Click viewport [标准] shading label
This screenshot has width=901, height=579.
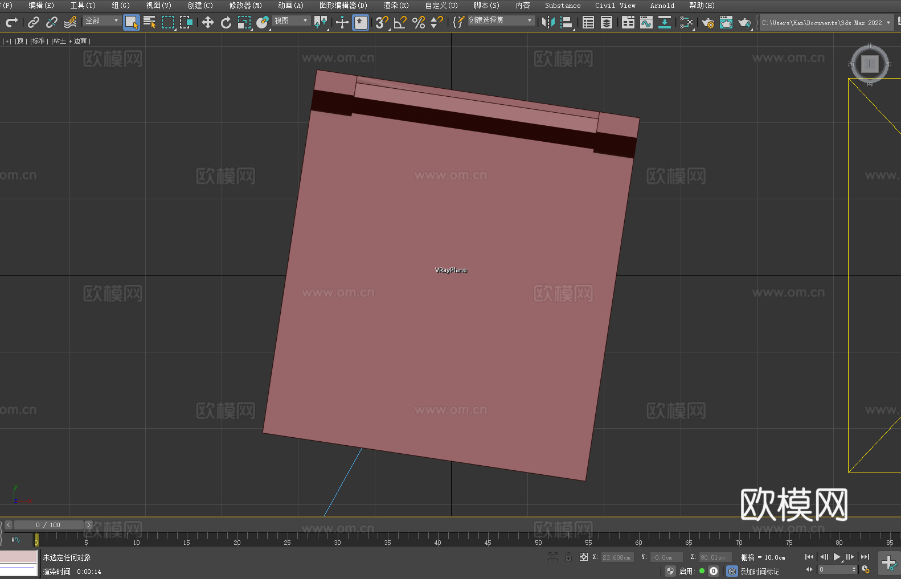point(39,41)
